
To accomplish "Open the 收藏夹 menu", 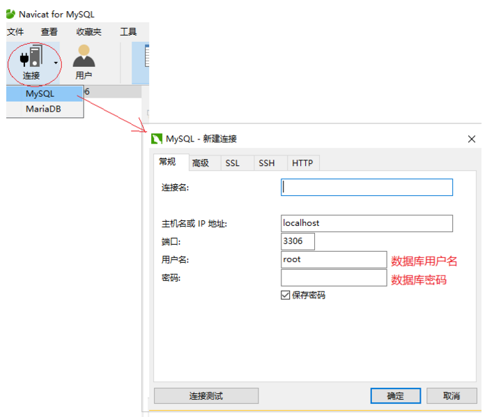I will 88,32.
